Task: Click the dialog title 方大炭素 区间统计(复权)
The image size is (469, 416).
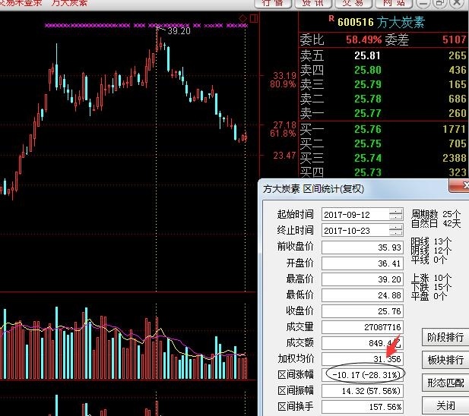Action: point(313,189)
